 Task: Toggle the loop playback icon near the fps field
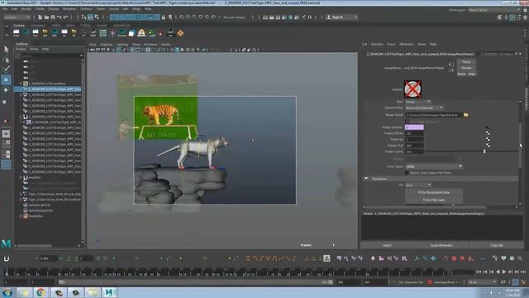503,282
